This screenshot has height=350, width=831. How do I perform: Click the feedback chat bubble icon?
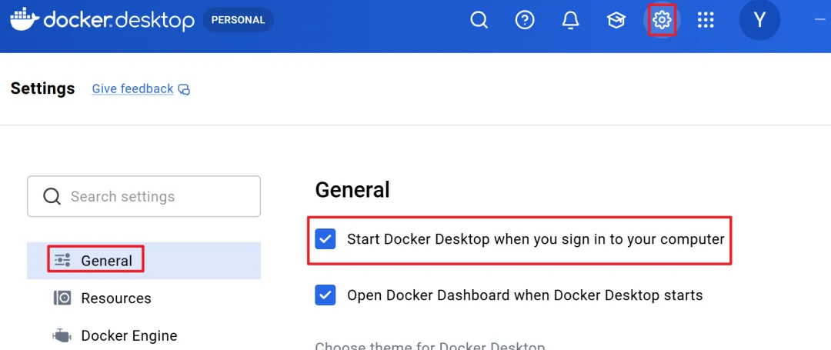(x=184, y=89)
